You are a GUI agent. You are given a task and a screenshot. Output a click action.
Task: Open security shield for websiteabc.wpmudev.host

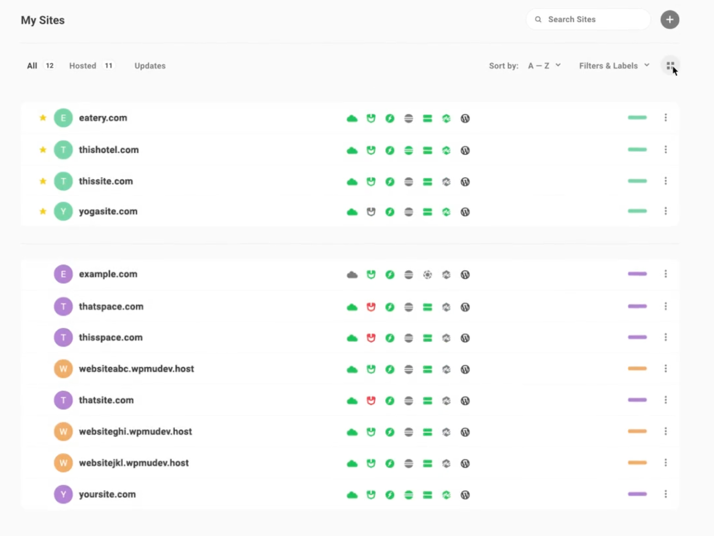[371, 370]
